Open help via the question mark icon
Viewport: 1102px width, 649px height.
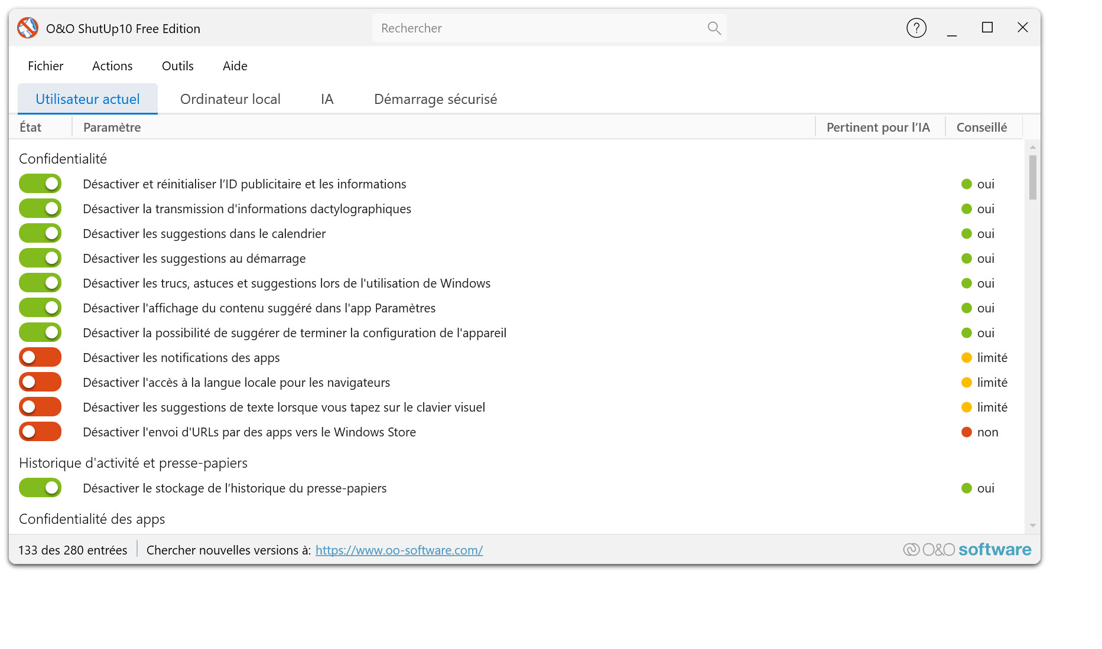(916, 28)
